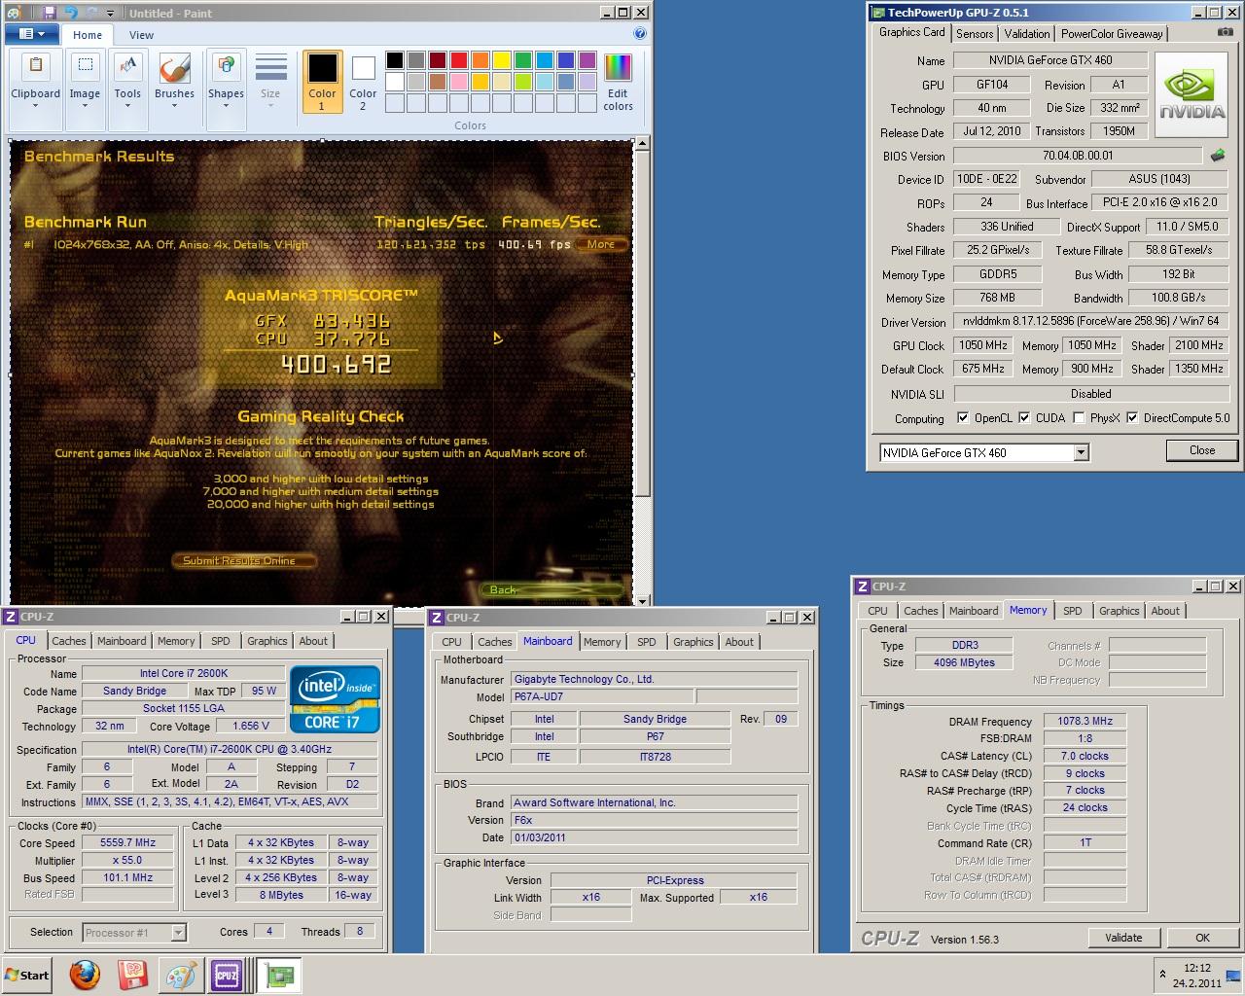Toggle the DirectCompute 5.0 checkbox in GPU-Z
1245x996 pixels.
coord(1132,418)
